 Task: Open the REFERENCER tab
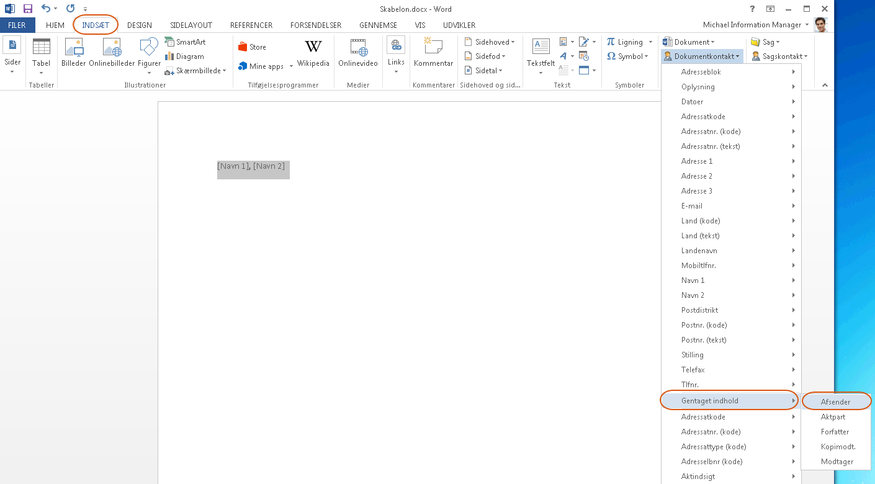tap(251, 25)
